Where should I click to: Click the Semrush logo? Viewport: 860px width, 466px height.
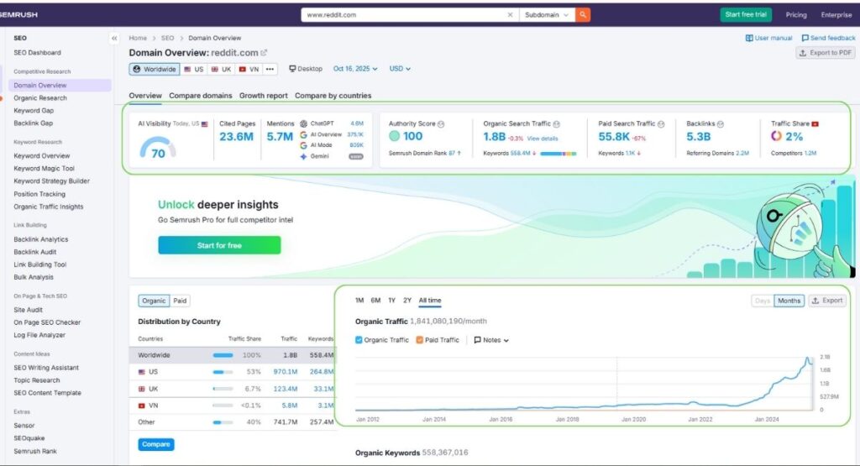pyautogui.click(x=18, y=15)
